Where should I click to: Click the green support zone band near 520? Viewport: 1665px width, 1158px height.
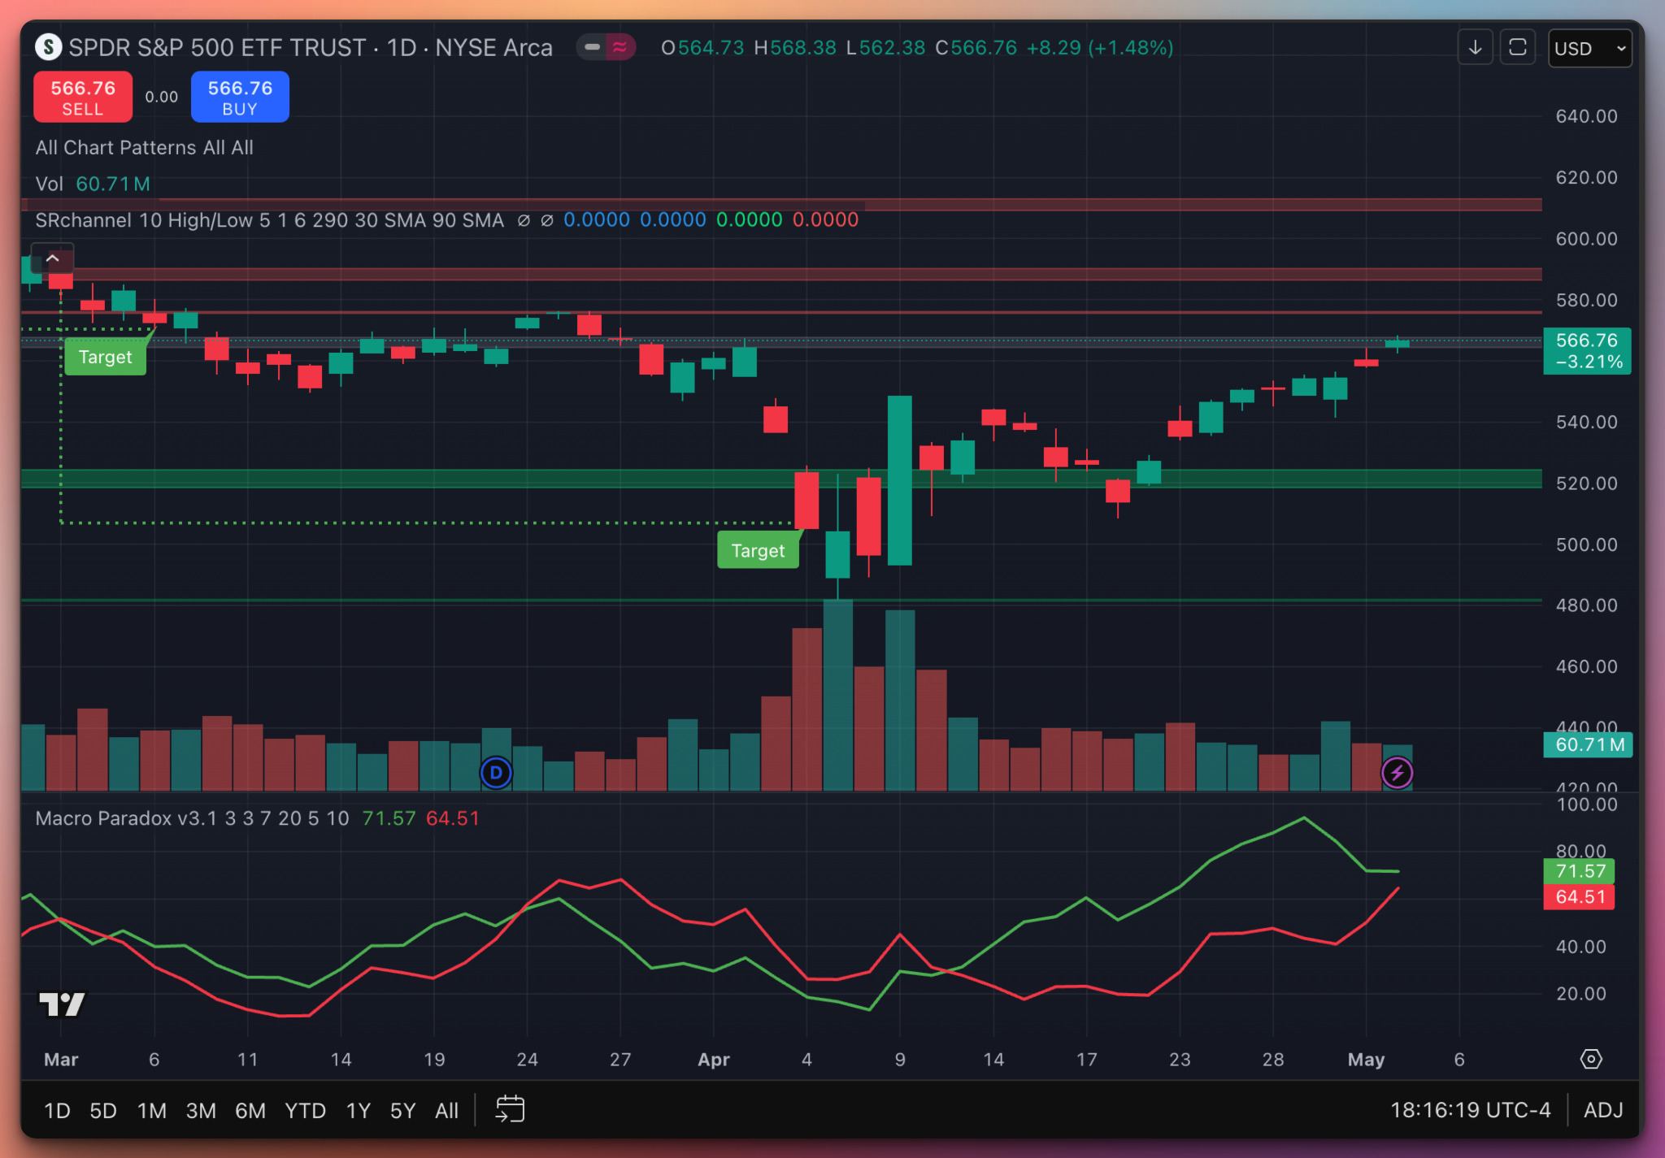(x=781, y=479)
